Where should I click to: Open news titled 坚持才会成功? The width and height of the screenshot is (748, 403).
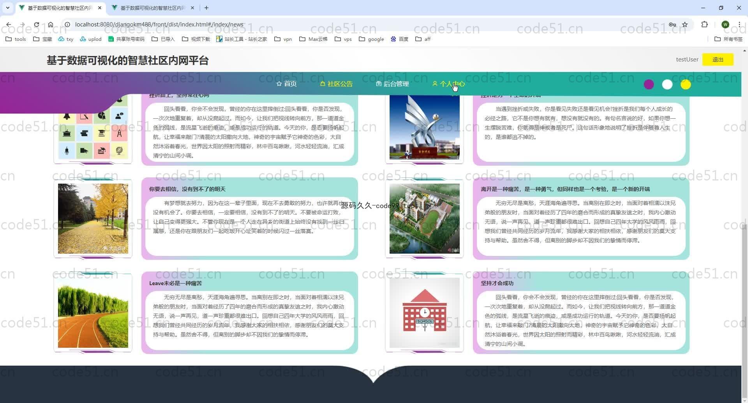pyautogui.click(x=497, y=283)
